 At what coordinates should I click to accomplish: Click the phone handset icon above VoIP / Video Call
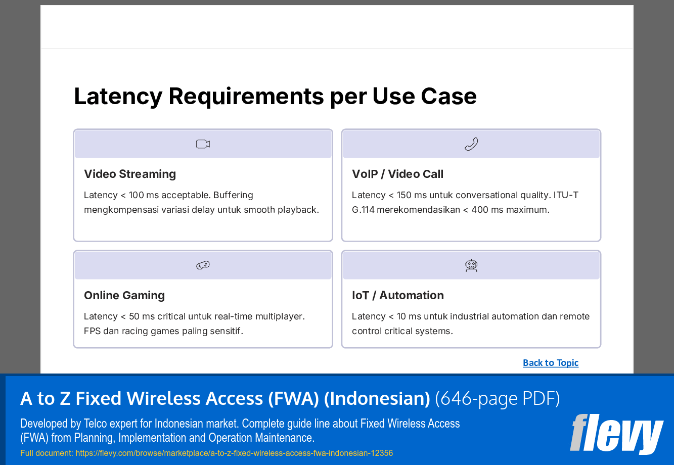click(471, 144)
